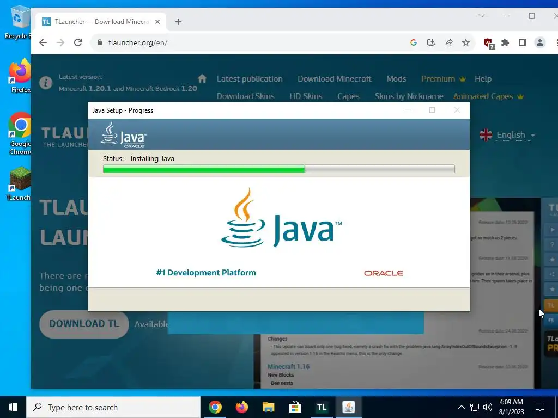Viewport: 558px width, 418px height.
Task: Click the share page icon
Action: click(x=448, y=42)
